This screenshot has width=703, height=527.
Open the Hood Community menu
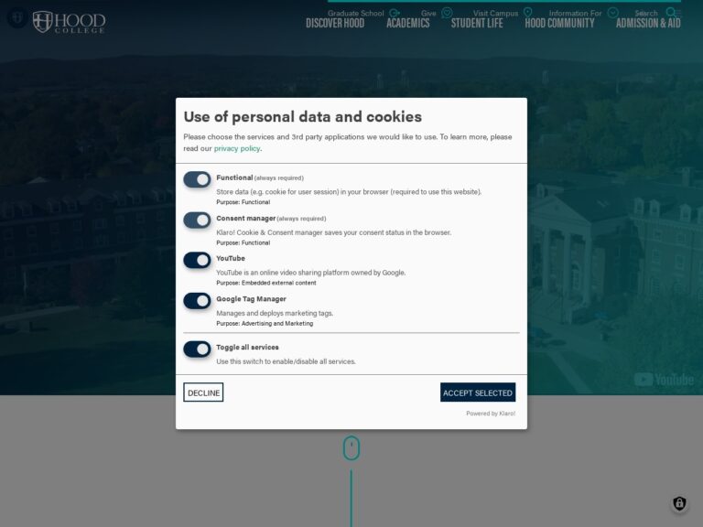(559, 23)
